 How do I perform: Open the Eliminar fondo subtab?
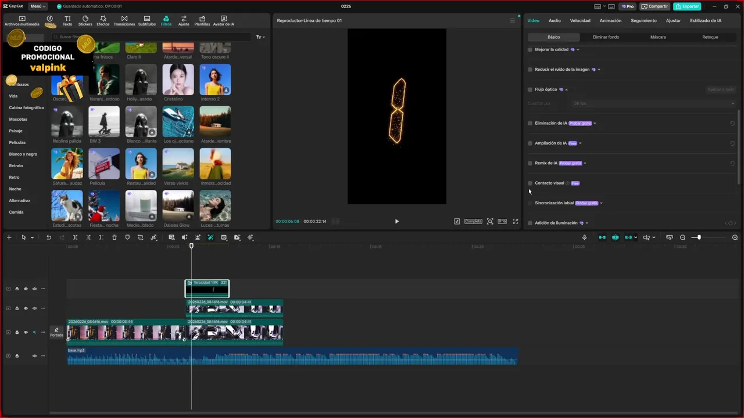click(x=606, y=37)
